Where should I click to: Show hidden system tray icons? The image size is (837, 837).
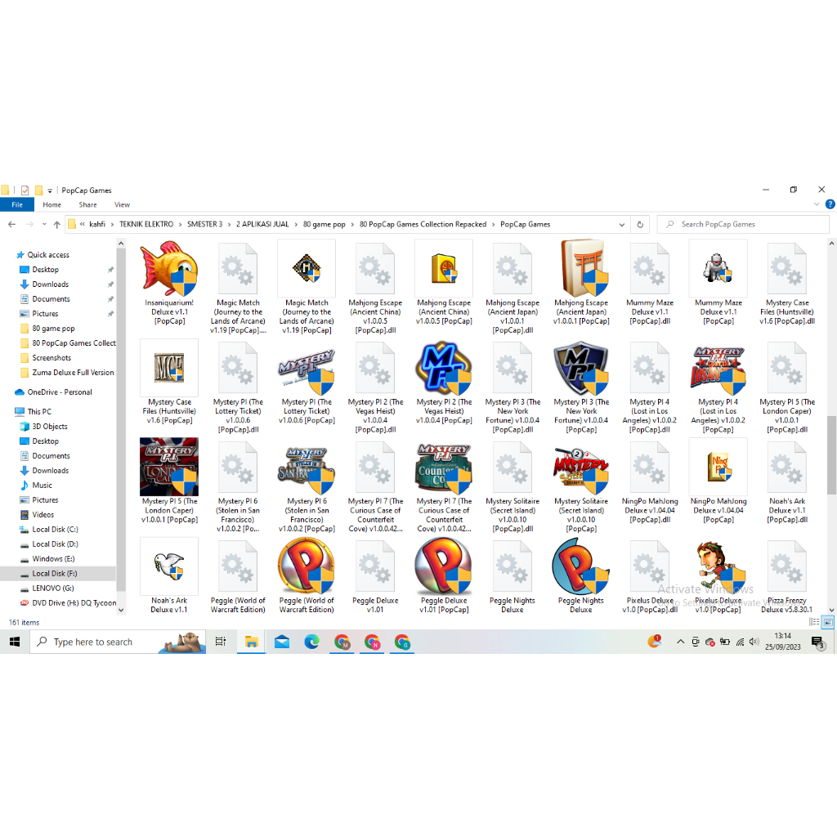pos(680,642)
